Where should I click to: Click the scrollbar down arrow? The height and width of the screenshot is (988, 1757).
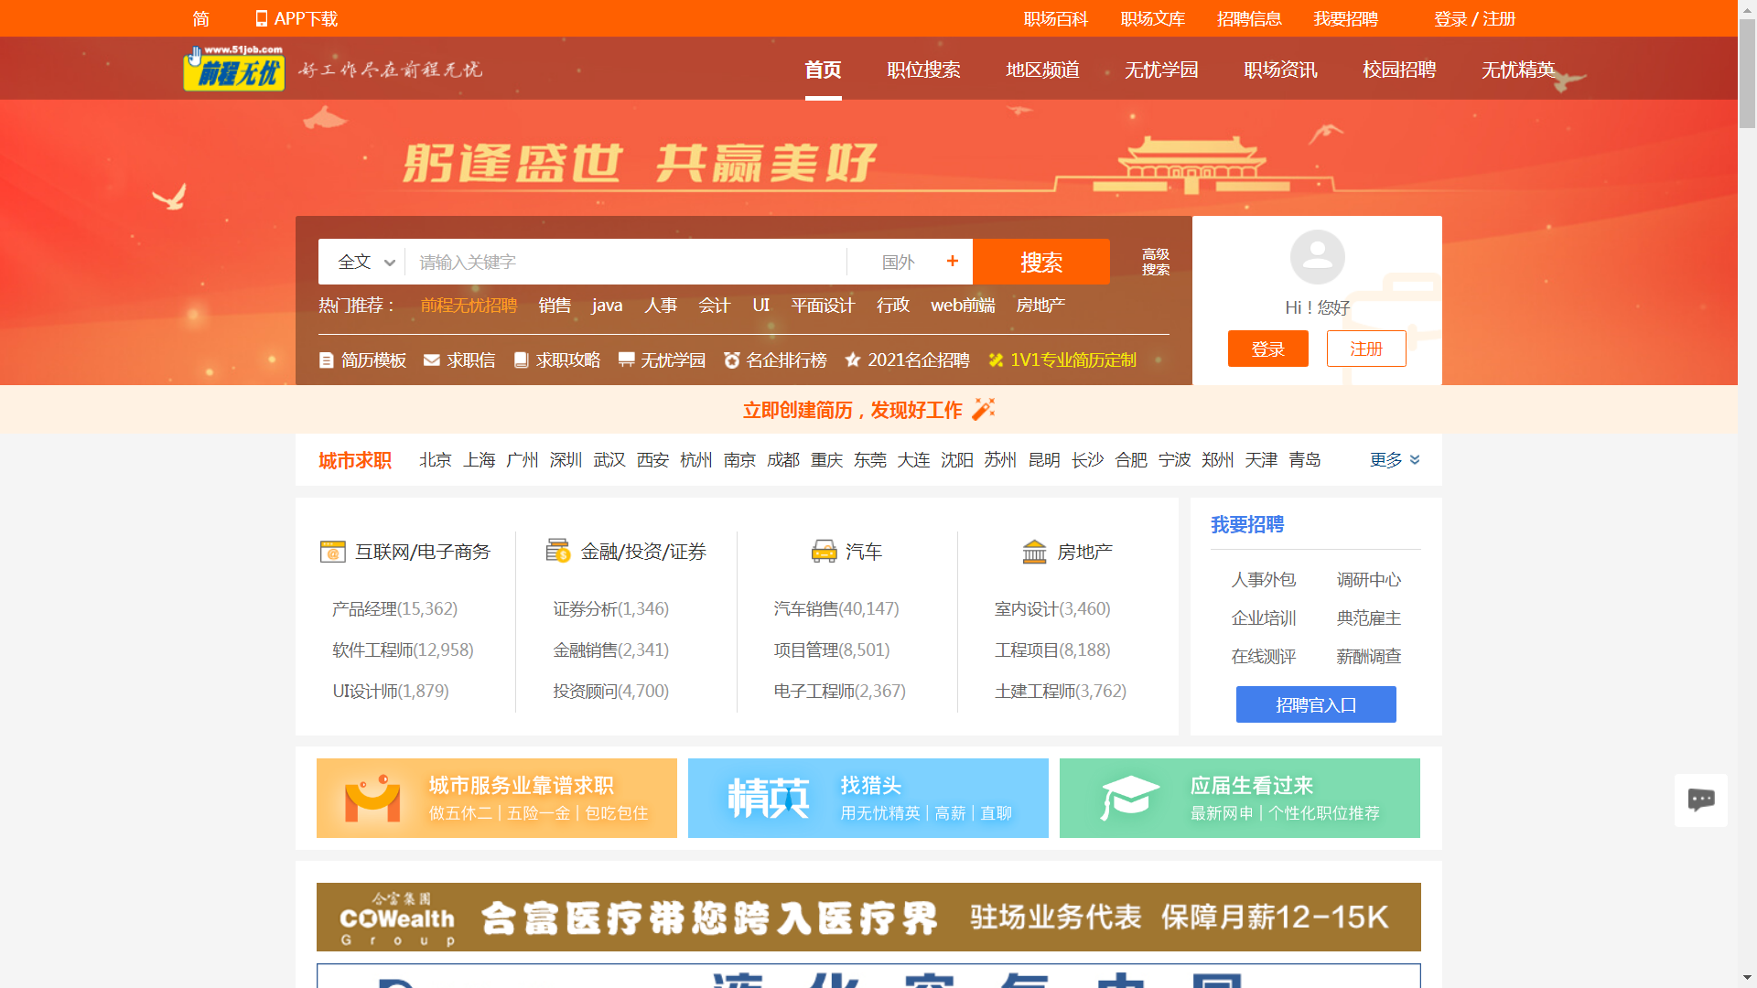pyautogui.click(x=1747, y=978)
